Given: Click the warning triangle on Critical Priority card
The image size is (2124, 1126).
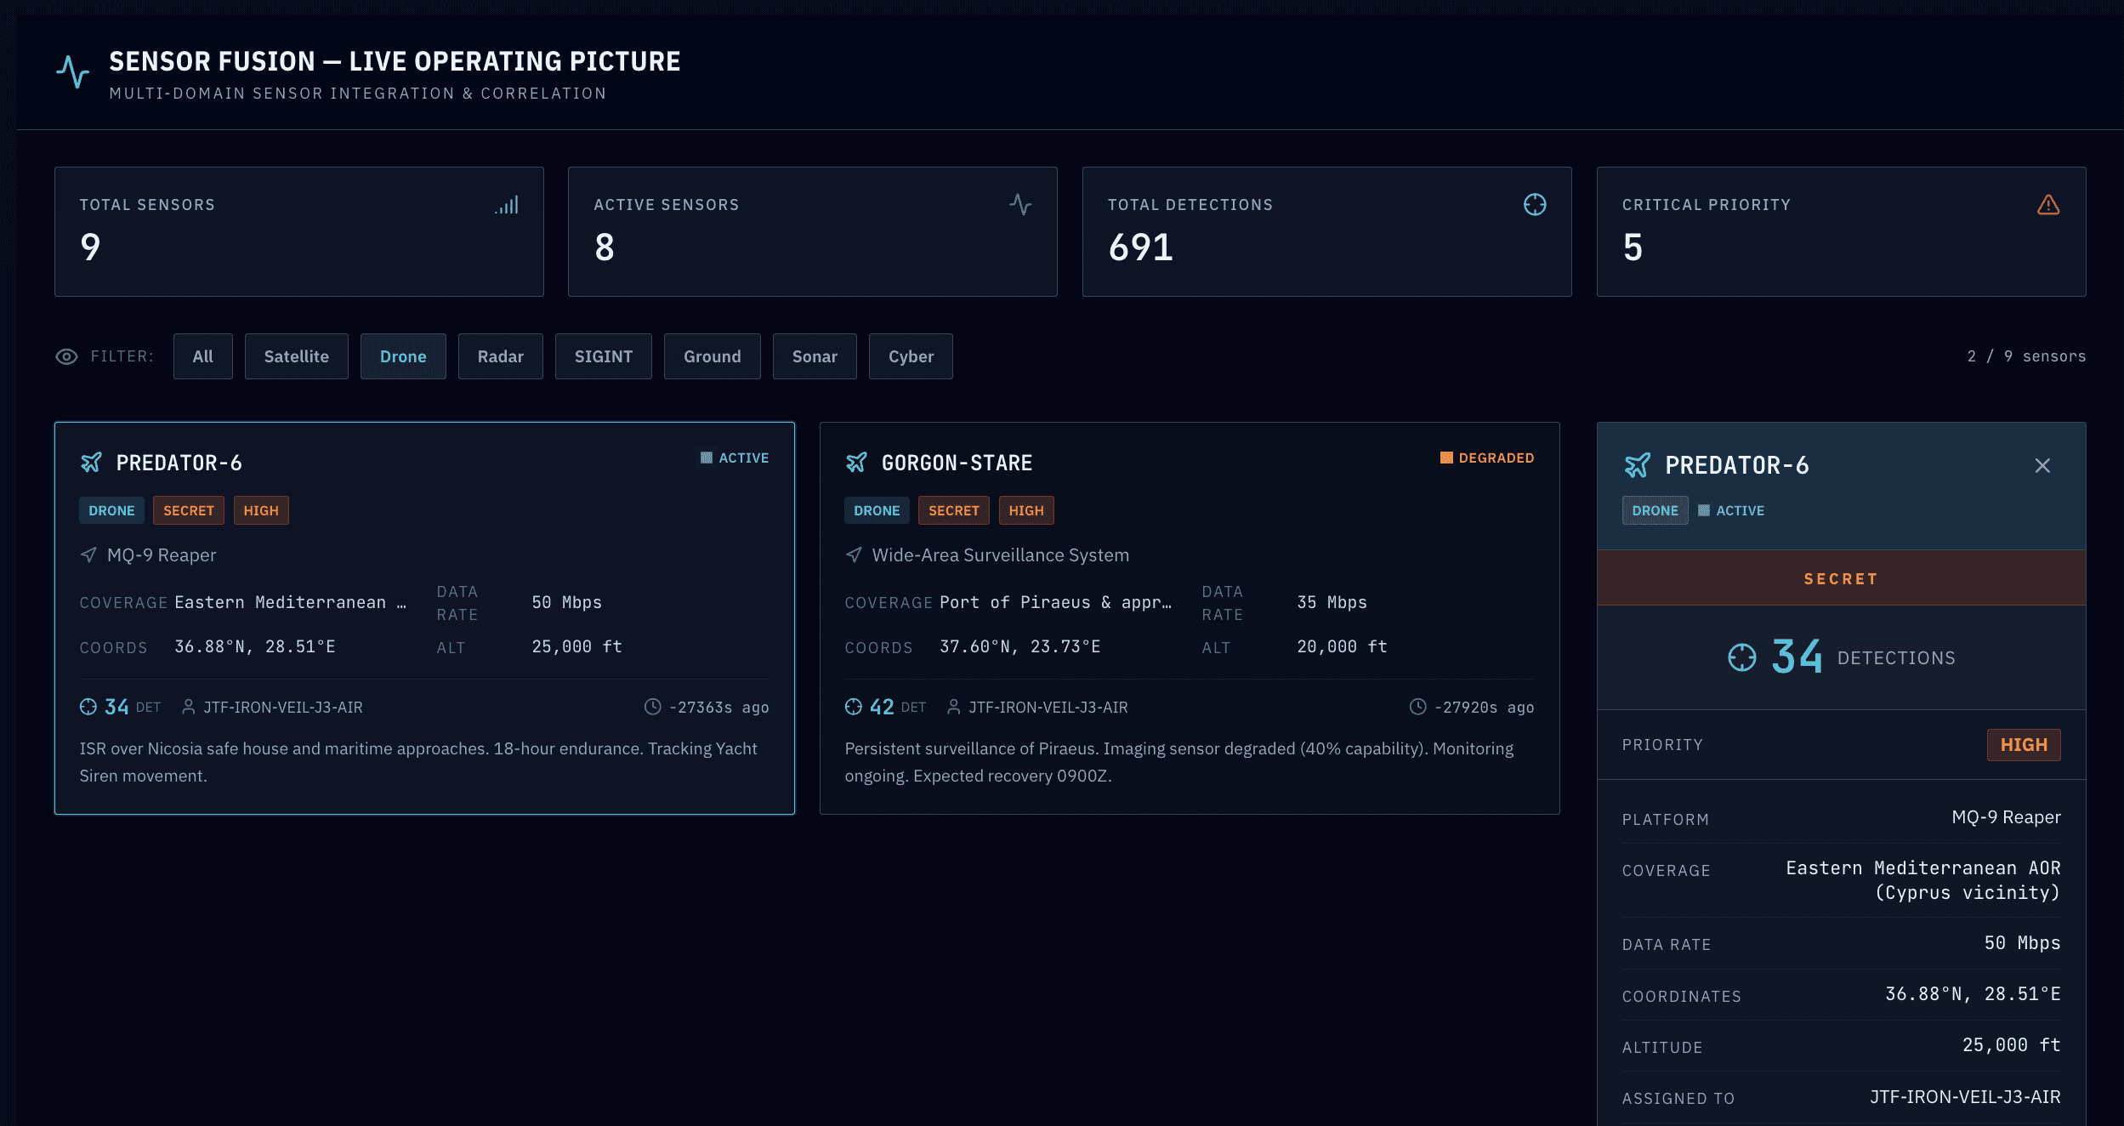Looking at the screenshot, I should 2048,204.
